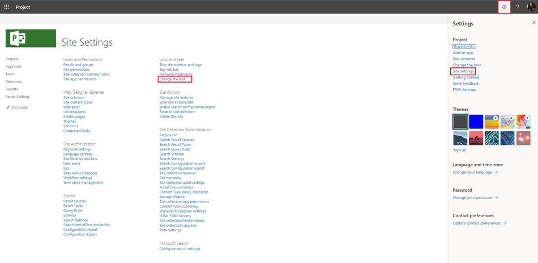Screen dimensions: 538x263
Task: Open Site collection administrators link
Action: 87,75
